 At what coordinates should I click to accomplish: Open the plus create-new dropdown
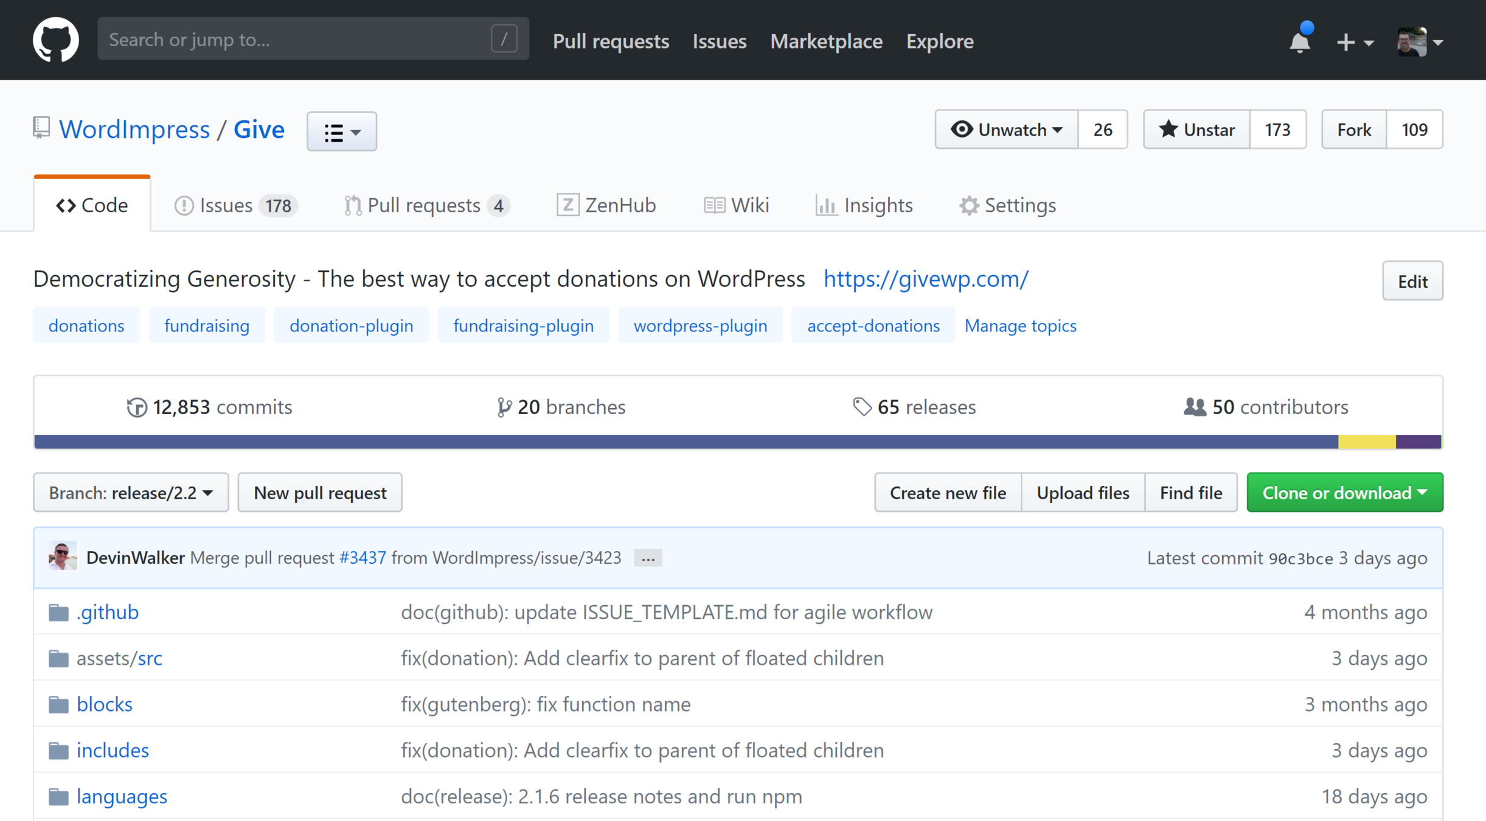[x=1355, y=42]
